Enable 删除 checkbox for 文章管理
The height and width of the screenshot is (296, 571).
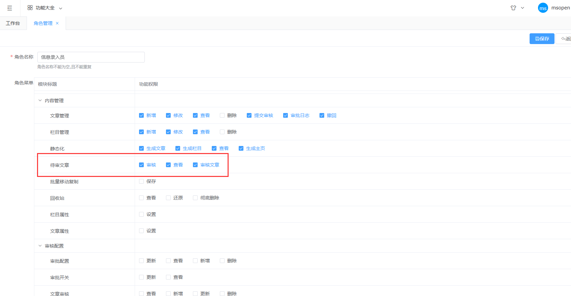pos(222,115)
